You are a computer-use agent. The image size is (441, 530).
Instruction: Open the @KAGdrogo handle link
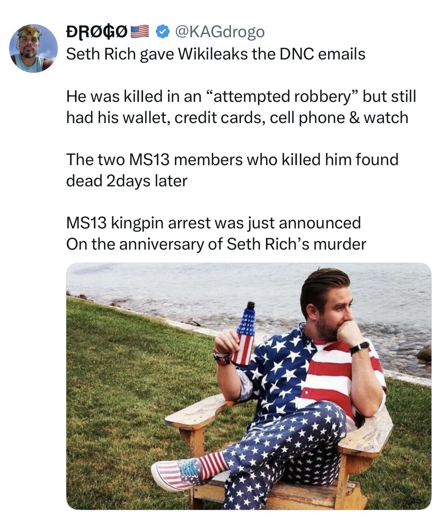[219, 32]
